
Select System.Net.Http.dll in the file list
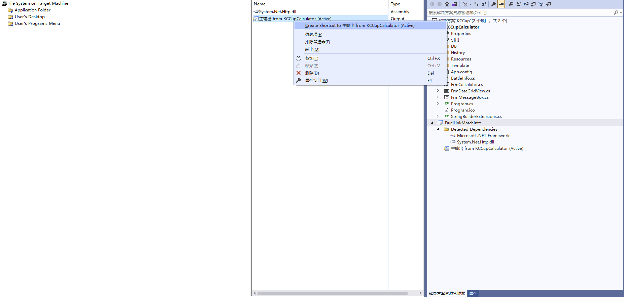pos(277,12)
